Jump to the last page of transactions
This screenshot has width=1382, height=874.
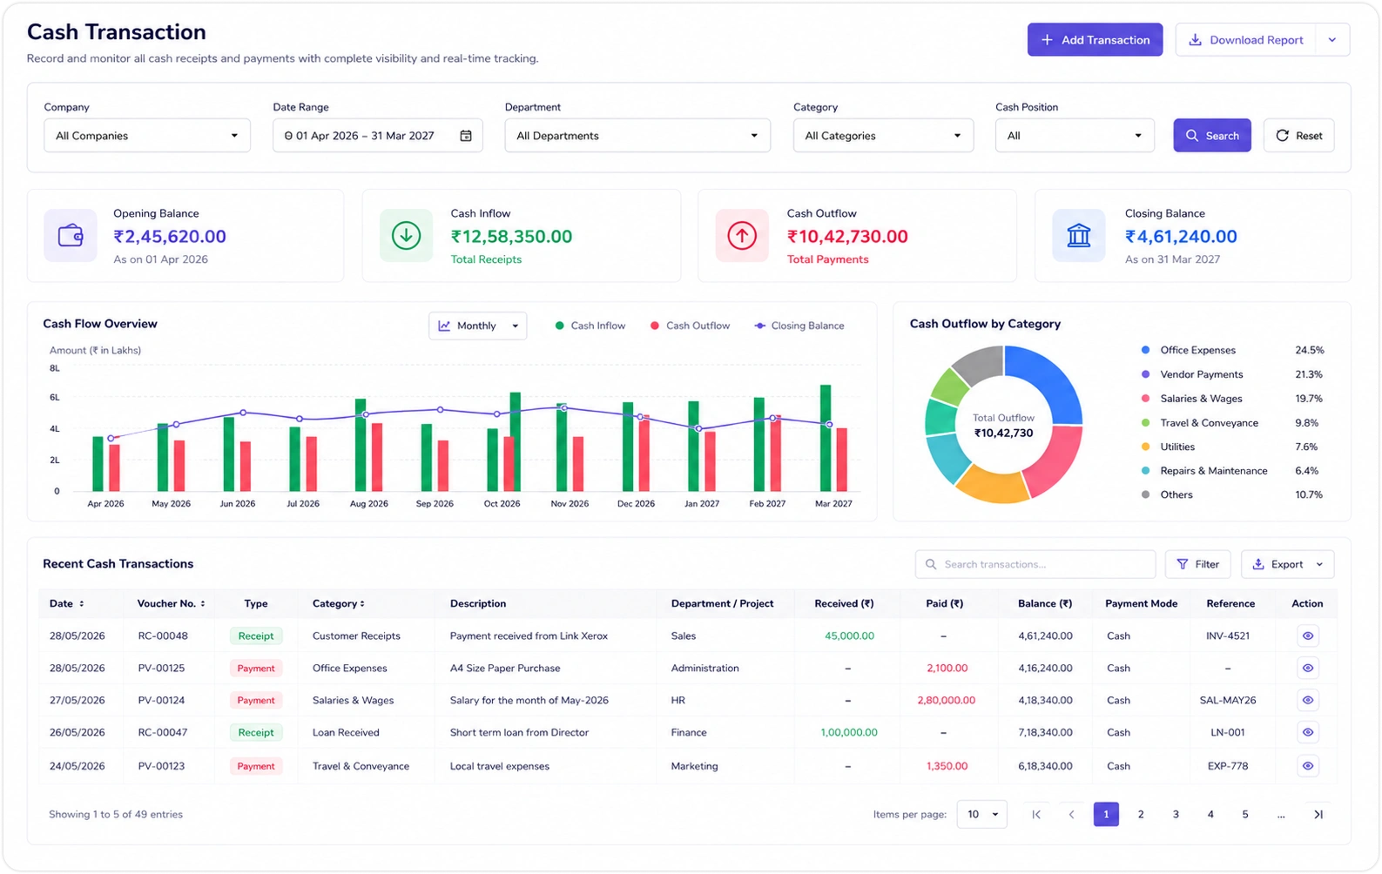[x=1318, y=815]
